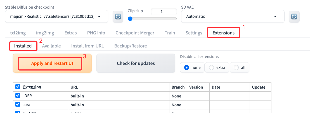Uncheck the LDSR extension checkbox
This screenshot has height=113, width=310.
pyautogui.click(x=18, y=96)
